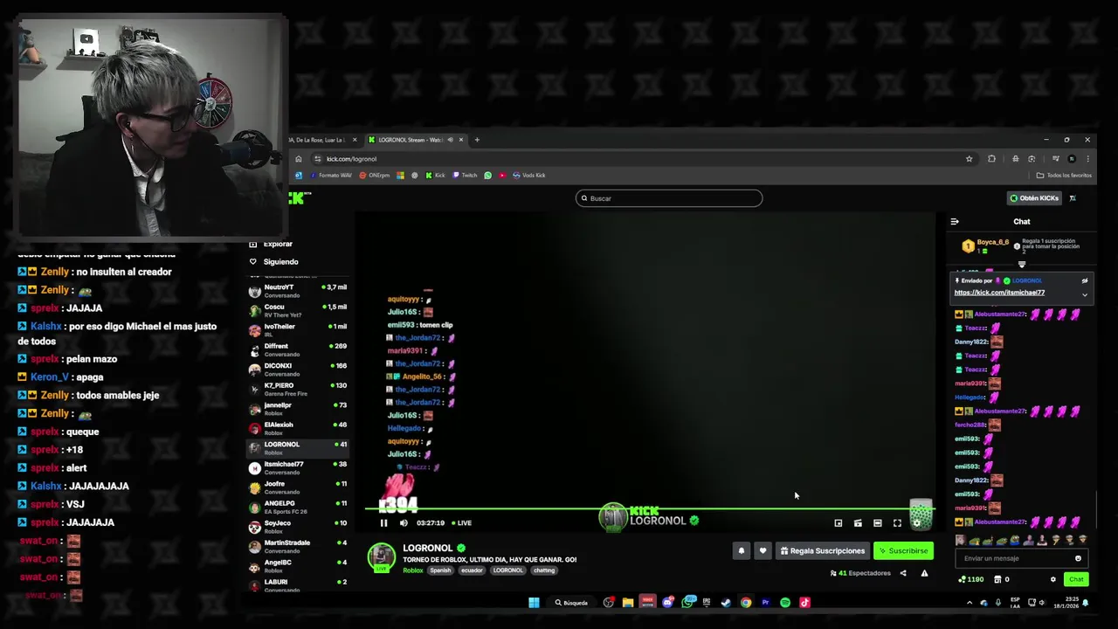Toggle theater mode on the video player

[878, 523]
